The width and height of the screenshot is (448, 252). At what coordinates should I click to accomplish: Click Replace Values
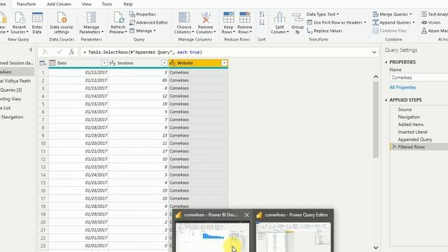click(x=324, y=31)
